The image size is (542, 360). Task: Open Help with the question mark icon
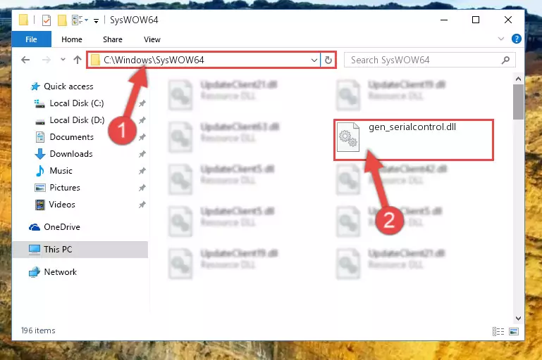516,39
